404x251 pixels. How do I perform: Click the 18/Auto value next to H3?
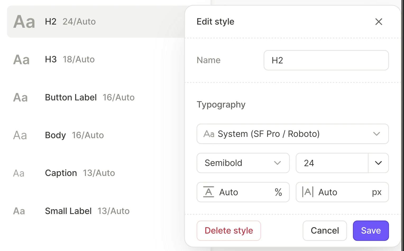(x=79, y=59)
